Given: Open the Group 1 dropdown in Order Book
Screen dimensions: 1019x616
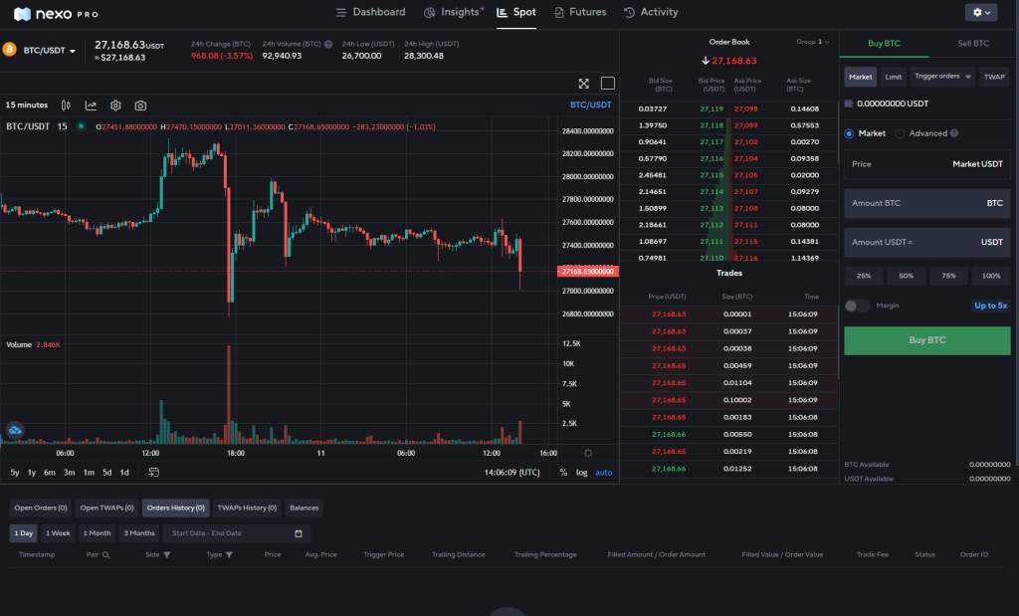Looking at the screenshot, I should [x=811, y=42].
